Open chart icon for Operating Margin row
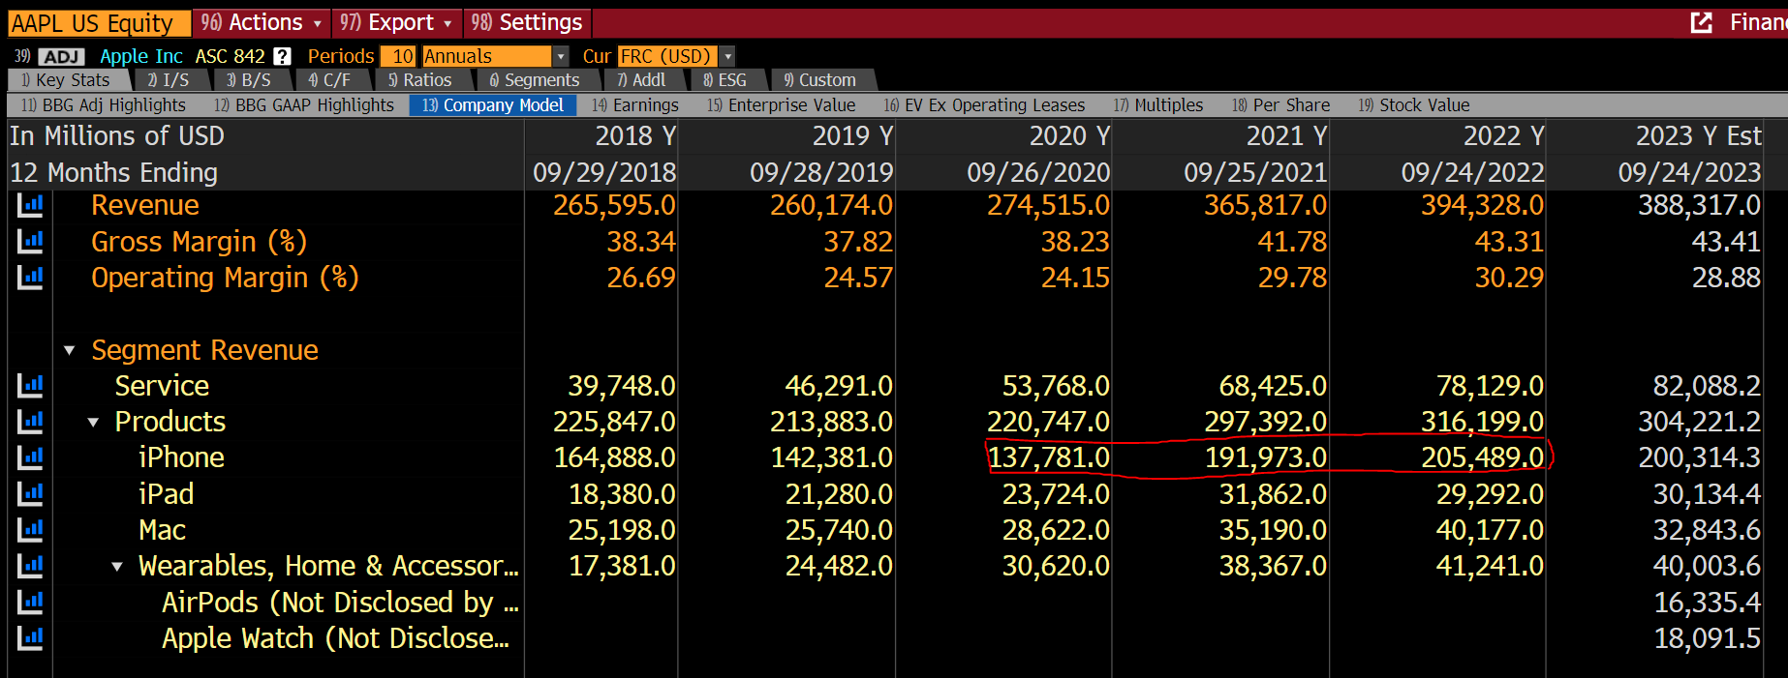The width and height of the screenshot is (1788, 678). (x=30, y=278)
